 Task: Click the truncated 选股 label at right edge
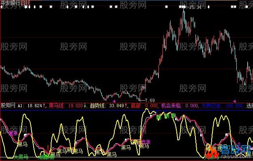point(250,106)
